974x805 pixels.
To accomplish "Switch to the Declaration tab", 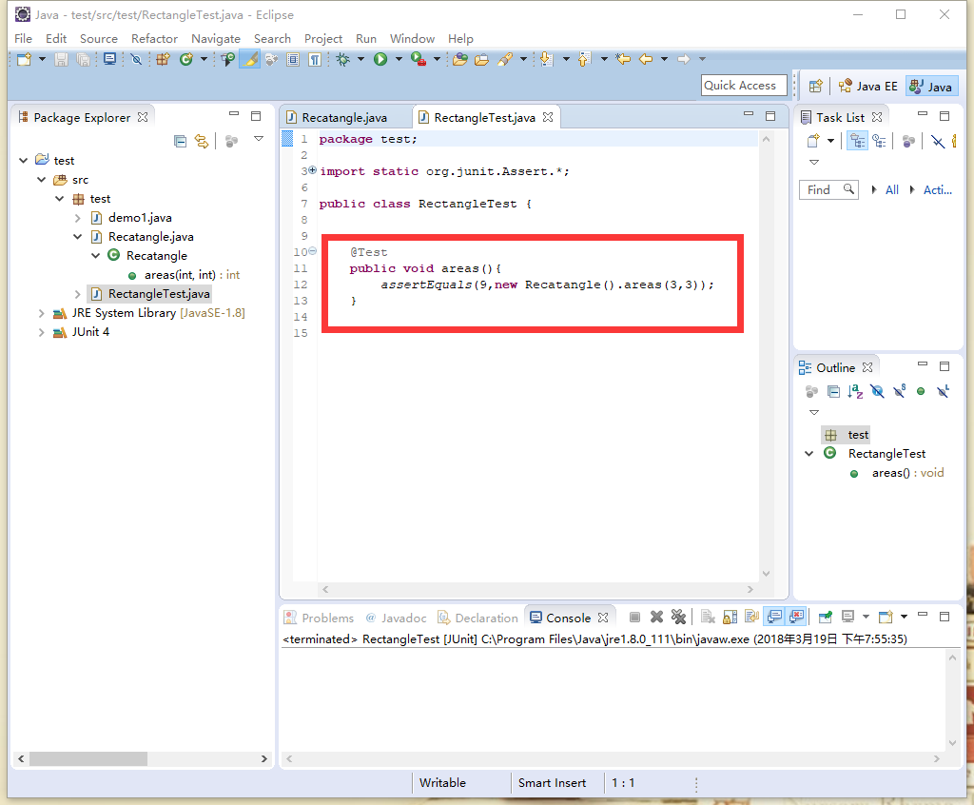I will click(477, 618).
